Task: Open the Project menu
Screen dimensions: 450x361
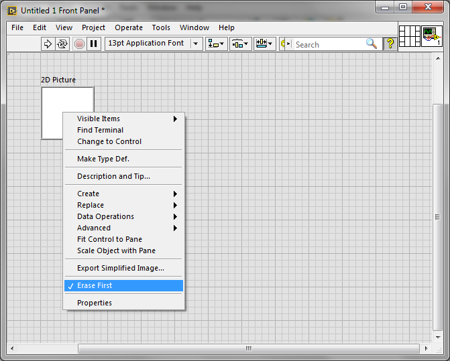Action: [94, 27]
